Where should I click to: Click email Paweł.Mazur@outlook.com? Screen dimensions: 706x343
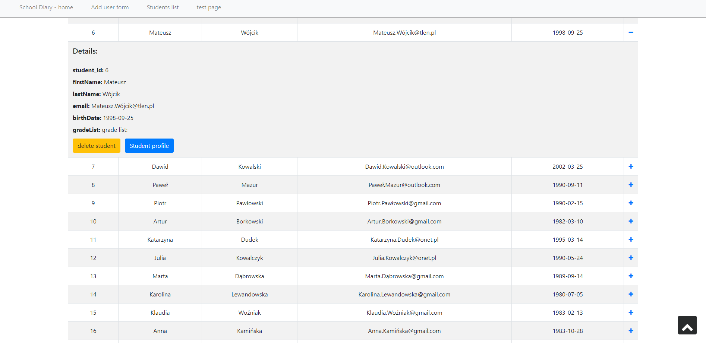404,185
